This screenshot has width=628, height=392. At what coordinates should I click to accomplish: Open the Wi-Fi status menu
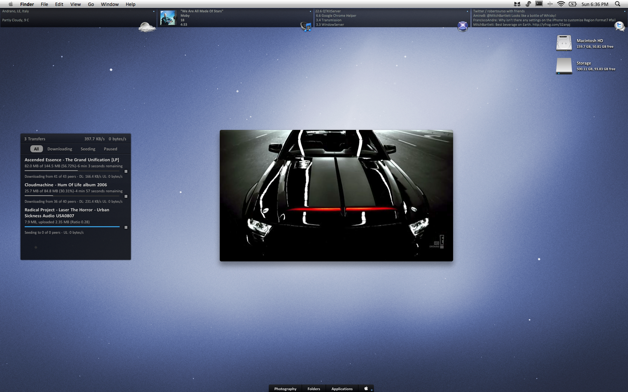[x=561, y=4]
